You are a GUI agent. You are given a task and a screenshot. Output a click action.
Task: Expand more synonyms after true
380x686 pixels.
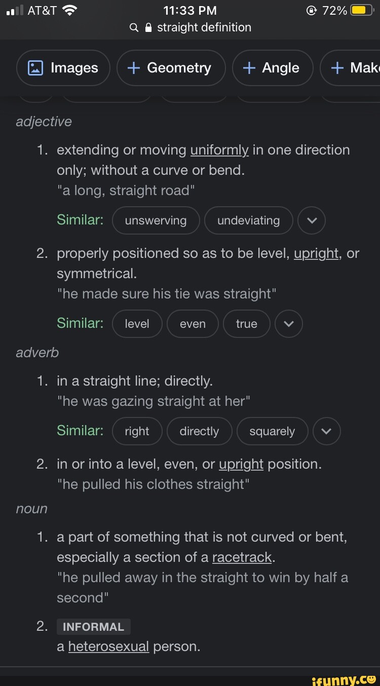(289, 324)
